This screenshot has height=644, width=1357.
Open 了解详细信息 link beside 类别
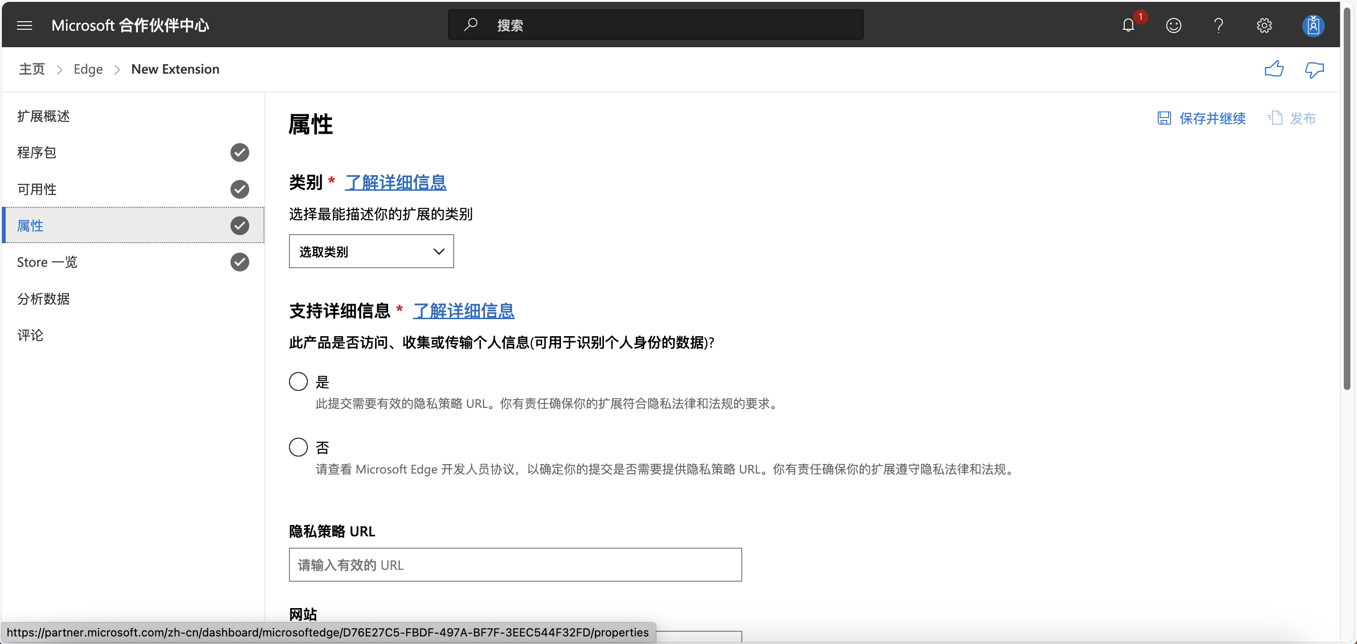tap(395, 182)
